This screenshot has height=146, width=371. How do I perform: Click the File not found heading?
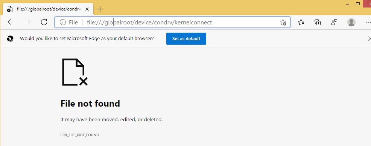[x=90, y=103]
